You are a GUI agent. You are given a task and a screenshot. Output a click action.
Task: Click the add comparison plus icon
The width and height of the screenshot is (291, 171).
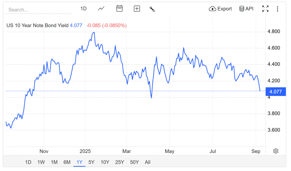click(137, 9)
